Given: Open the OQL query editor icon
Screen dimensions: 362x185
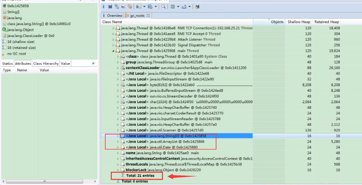Looking at the screenshot, I should click(x=123, y=7).
